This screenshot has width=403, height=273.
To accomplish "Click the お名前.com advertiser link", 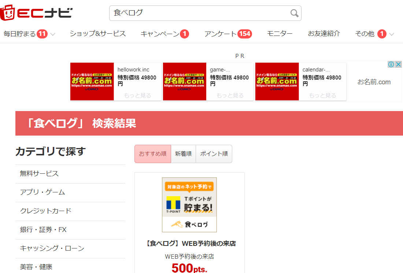I will click(374, 82).
